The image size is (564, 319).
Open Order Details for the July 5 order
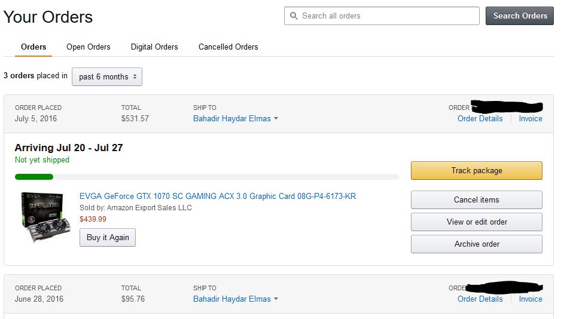coord(480,118)
